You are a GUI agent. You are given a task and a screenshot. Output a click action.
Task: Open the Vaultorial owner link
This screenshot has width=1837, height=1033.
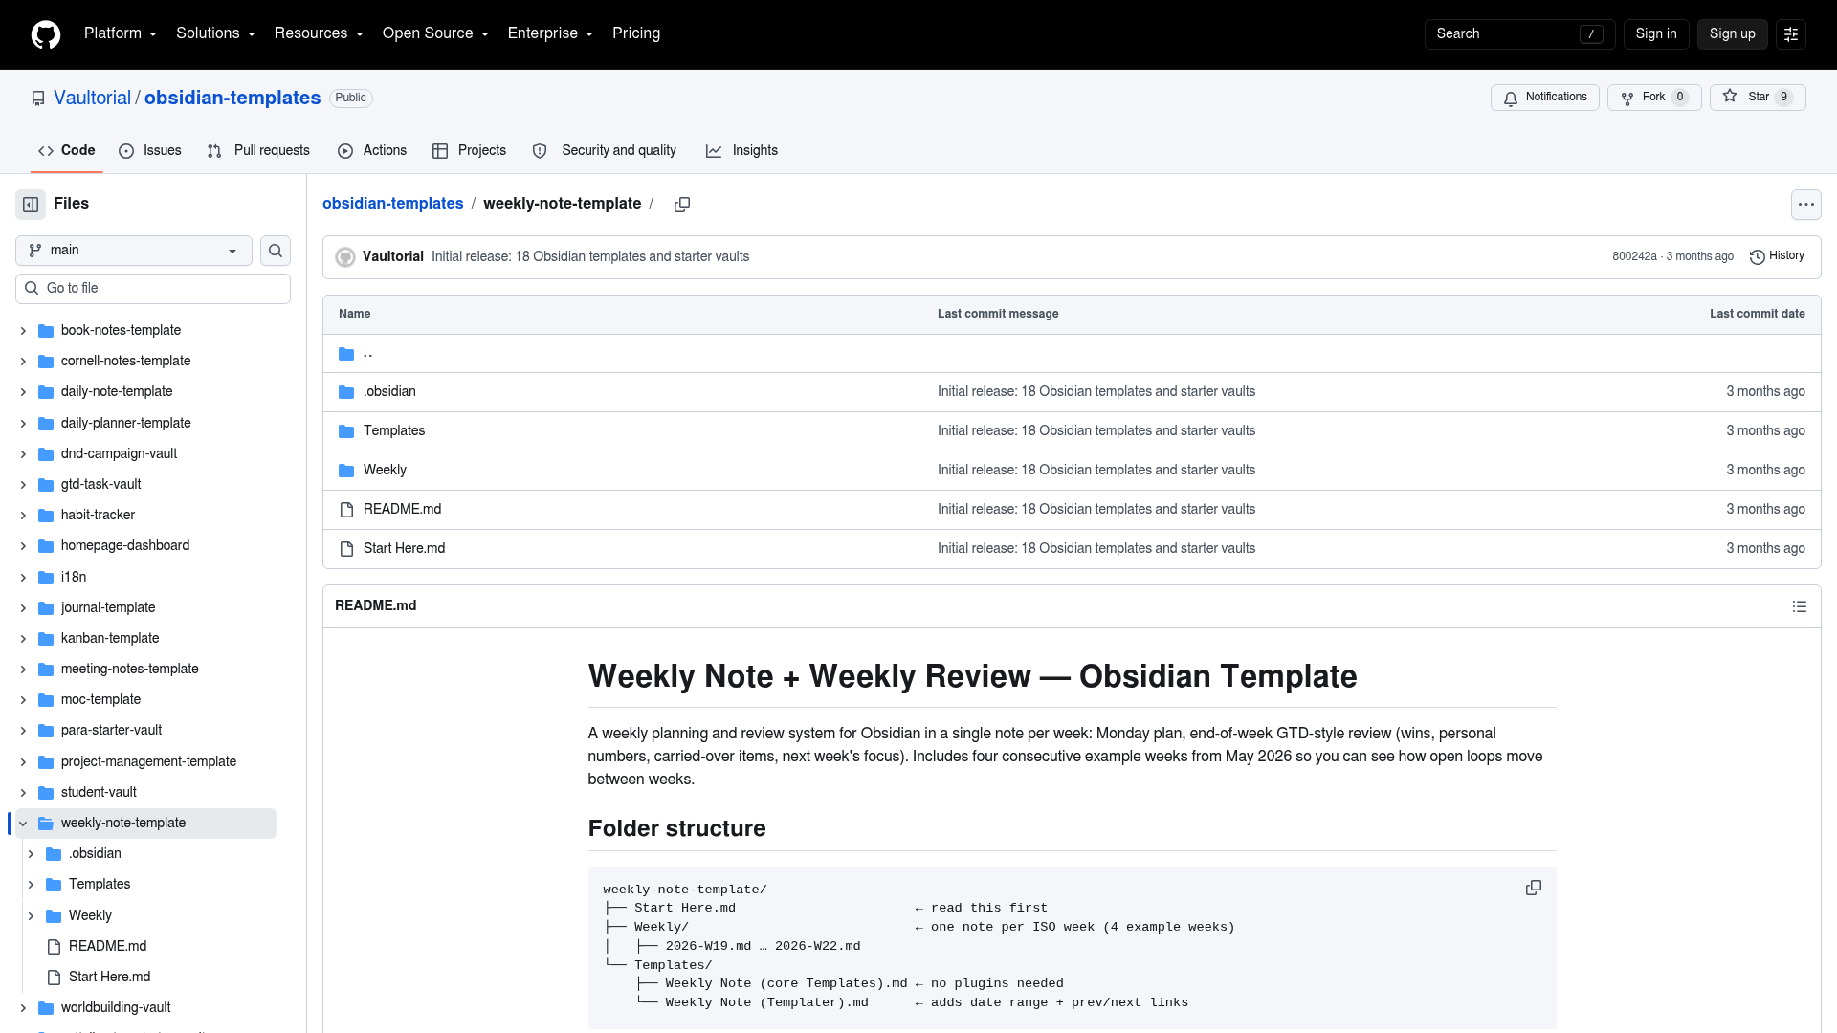(x=92, y=99)
